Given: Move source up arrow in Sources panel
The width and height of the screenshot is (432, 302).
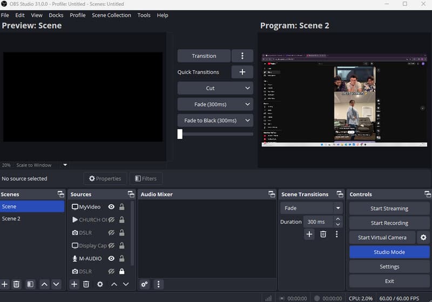Looking at the screenshot, I should point(114,284).
